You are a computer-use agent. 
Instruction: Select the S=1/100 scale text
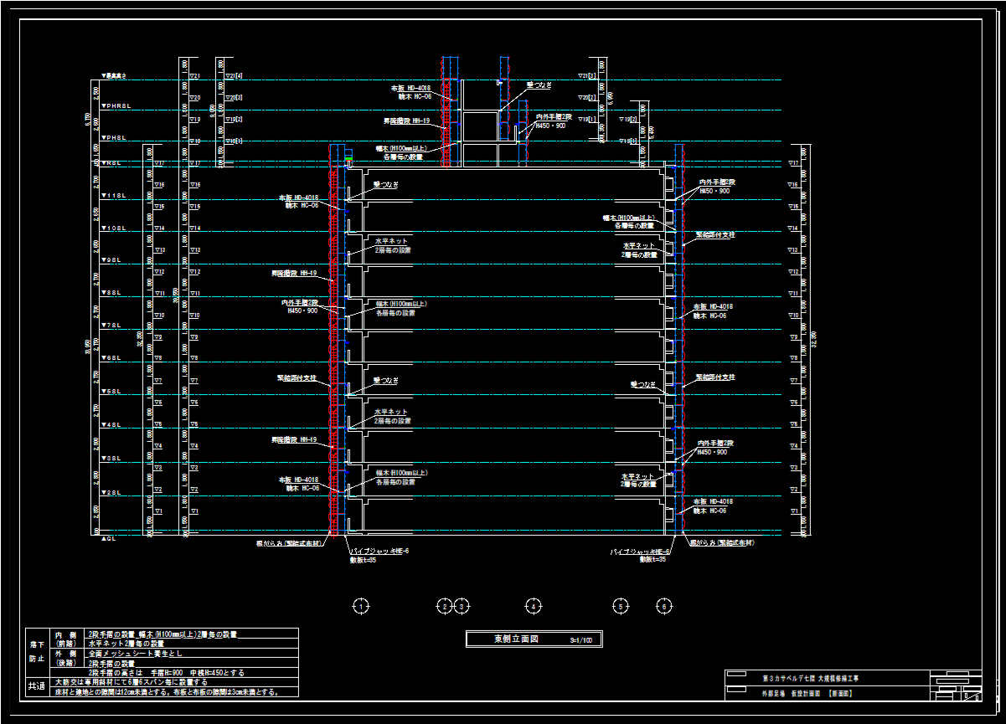coord(580,639)
